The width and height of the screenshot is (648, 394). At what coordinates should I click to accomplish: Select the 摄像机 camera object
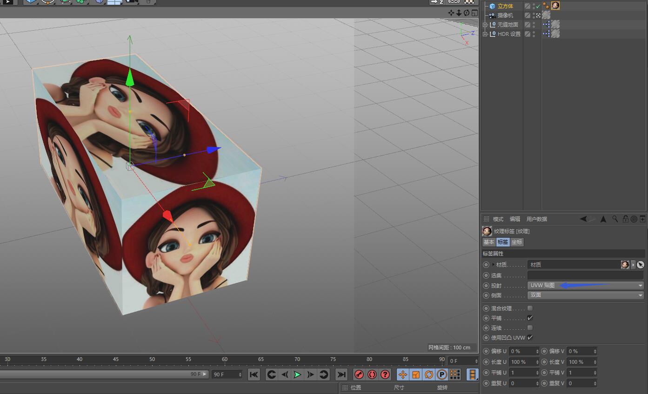(x=505, y=15)
